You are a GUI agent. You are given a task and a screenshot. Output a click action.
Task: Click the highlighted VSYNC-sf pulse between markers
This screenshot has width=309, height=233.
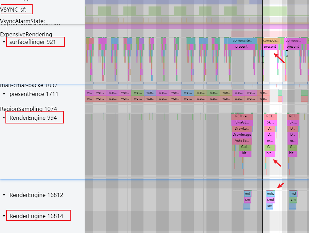coord(275,11)
